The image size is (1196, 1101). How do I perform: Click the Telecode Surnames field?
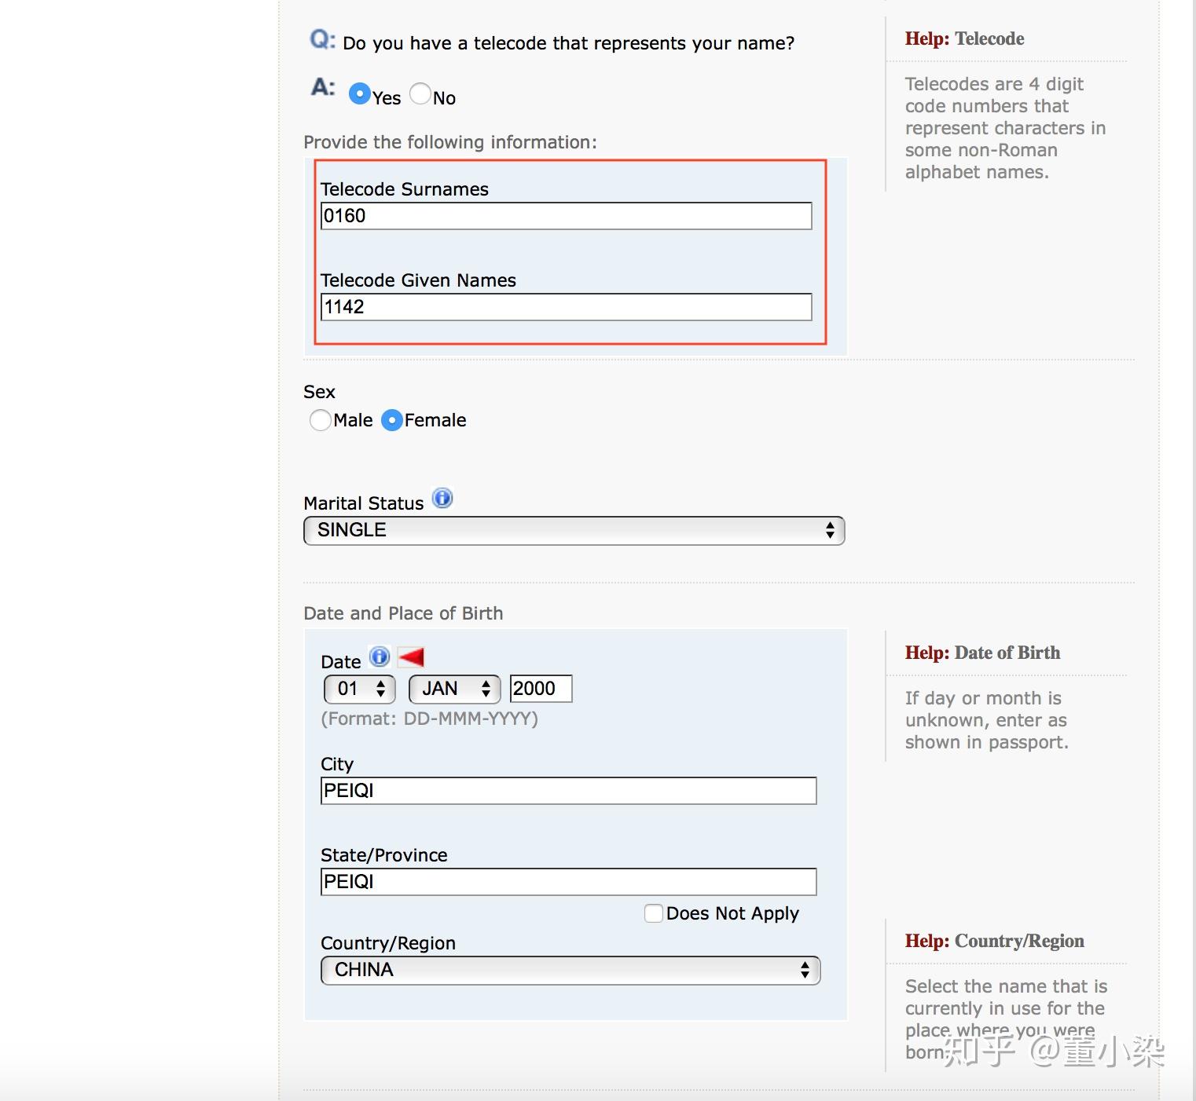pyautogui.click(x=566, y=216)
